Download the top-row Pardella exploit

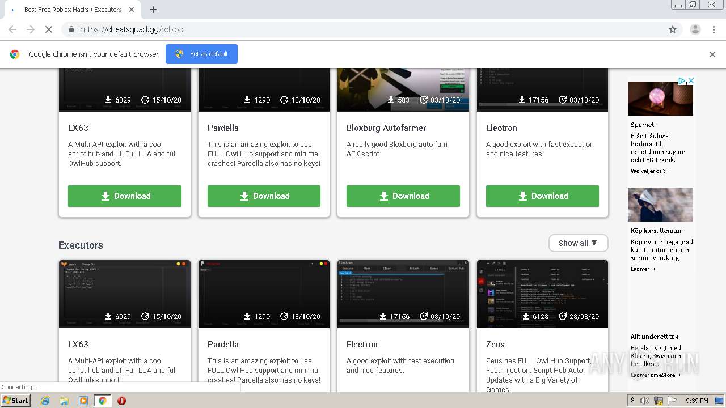point(264,196)
